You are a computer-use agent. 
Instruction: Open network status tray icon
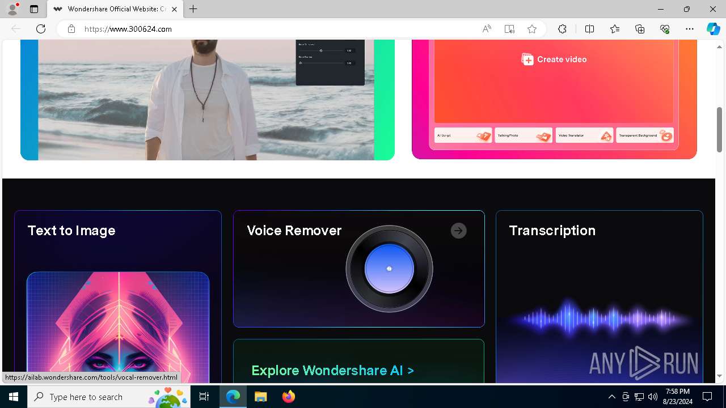click(639, 397)
